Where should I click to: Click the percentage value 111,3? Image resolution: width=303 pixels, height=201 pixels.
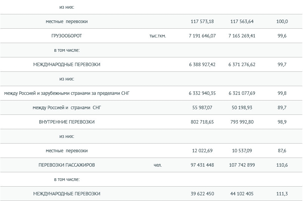(282, 194)
